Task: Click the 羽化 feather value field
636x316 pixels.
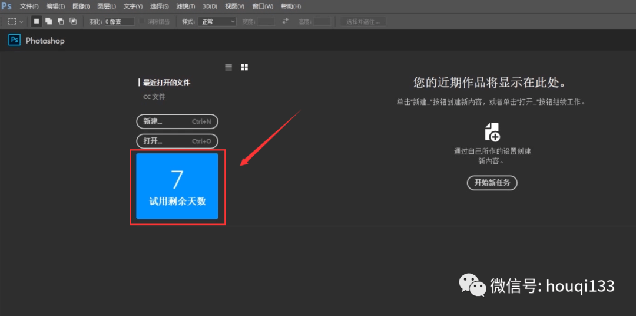Action: pyautogui.click(x=120, y=22)
